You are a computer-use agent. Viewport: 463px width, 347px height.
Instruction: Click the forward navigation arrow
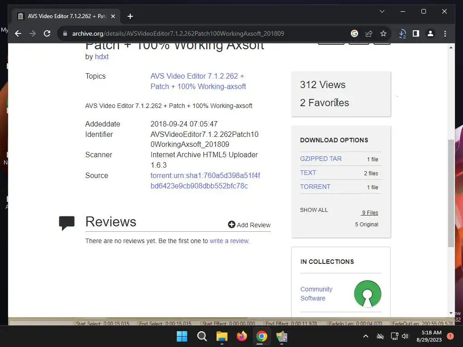pos(33,33)
